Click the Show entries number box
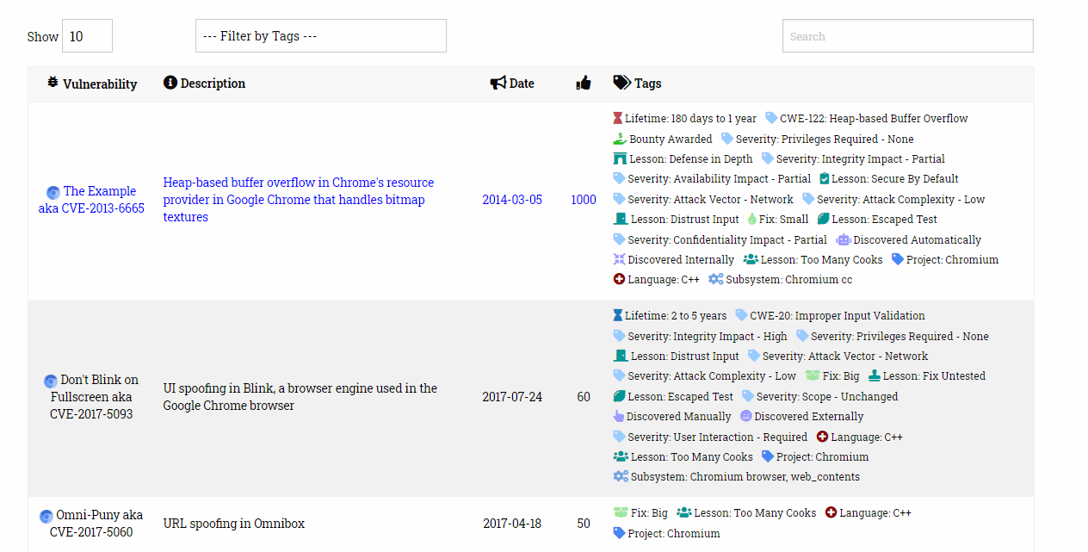 [x=86, y=35]
